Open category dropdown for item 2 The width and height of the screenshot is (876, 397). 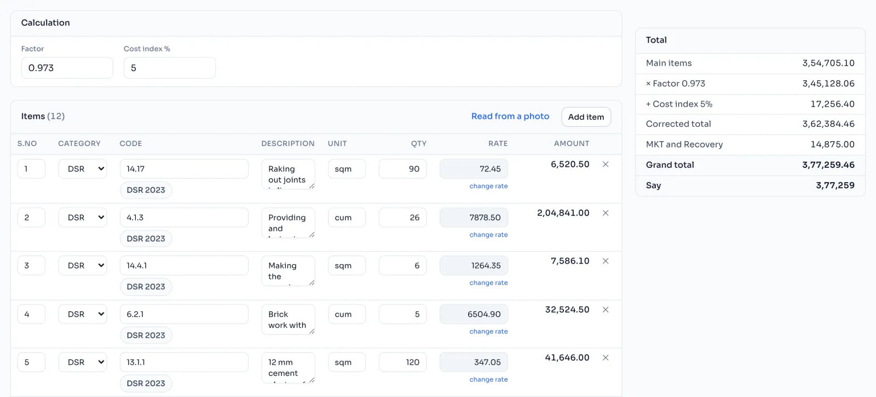83,217
